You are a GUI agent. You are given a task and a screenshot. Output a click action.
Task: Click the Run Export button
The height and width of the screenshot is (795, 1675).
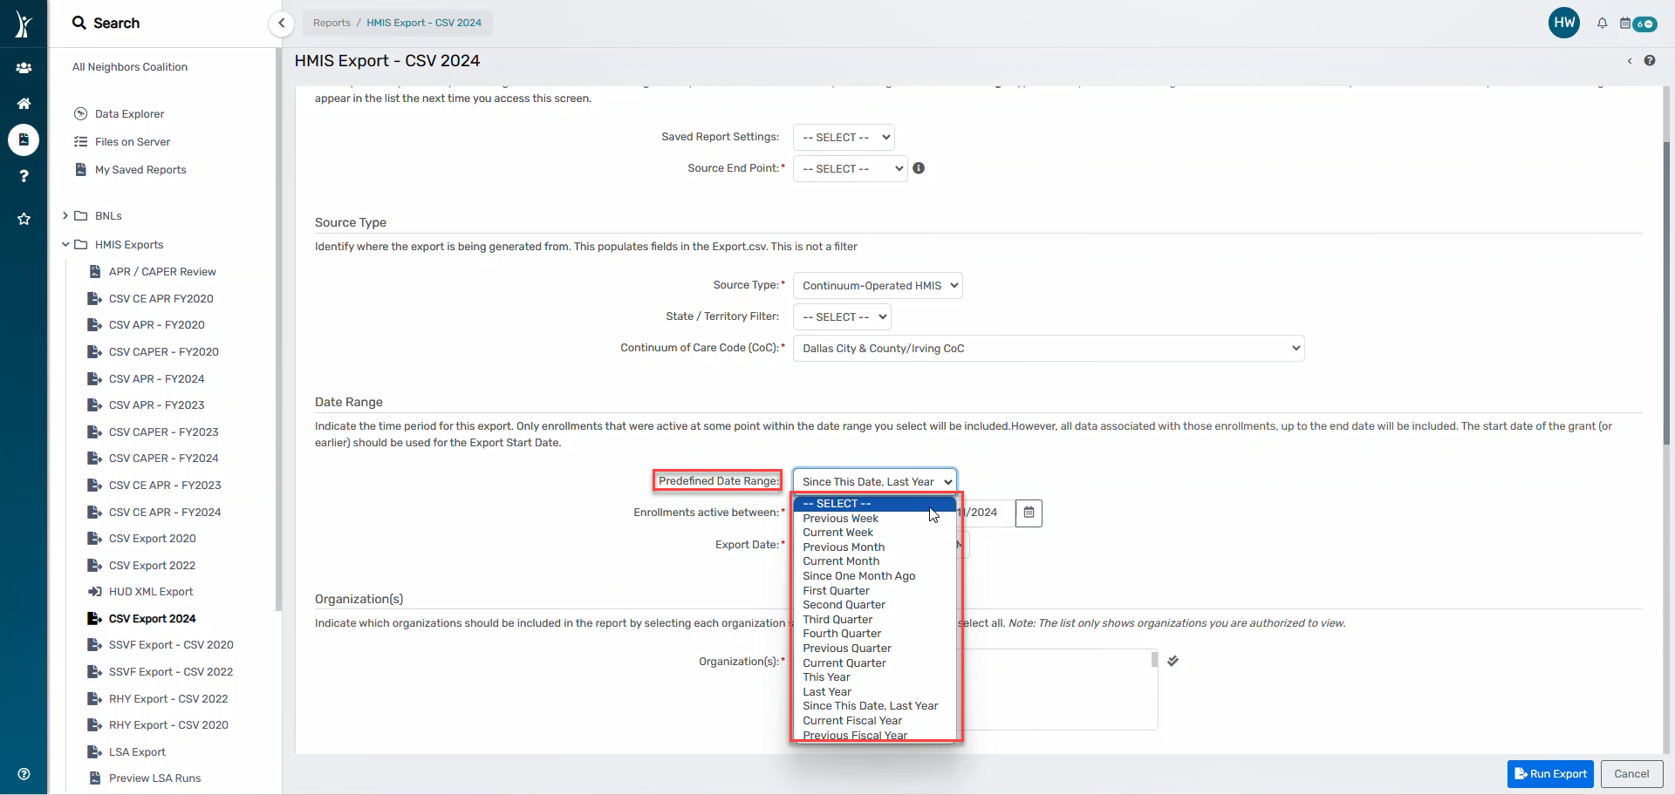pos(1549,774)
